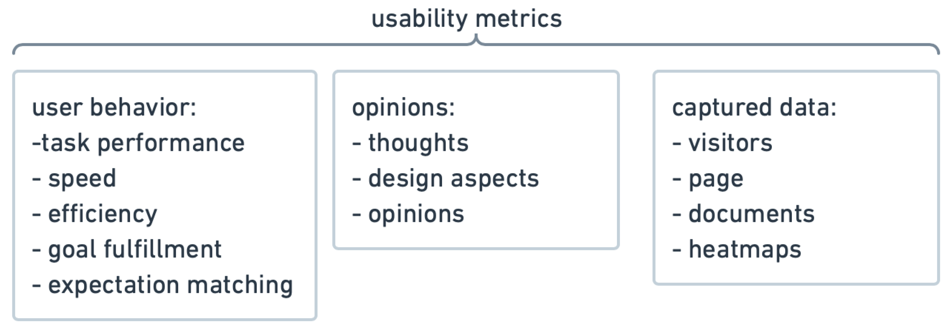This screenshot has height=328, width=949.
Task: Click the "usability metrics" title text
Action: pos(466,19)
